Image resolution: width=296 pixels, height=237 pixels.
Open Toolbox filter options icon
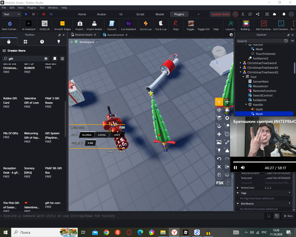pyautogui.click(x=62, y=59)
